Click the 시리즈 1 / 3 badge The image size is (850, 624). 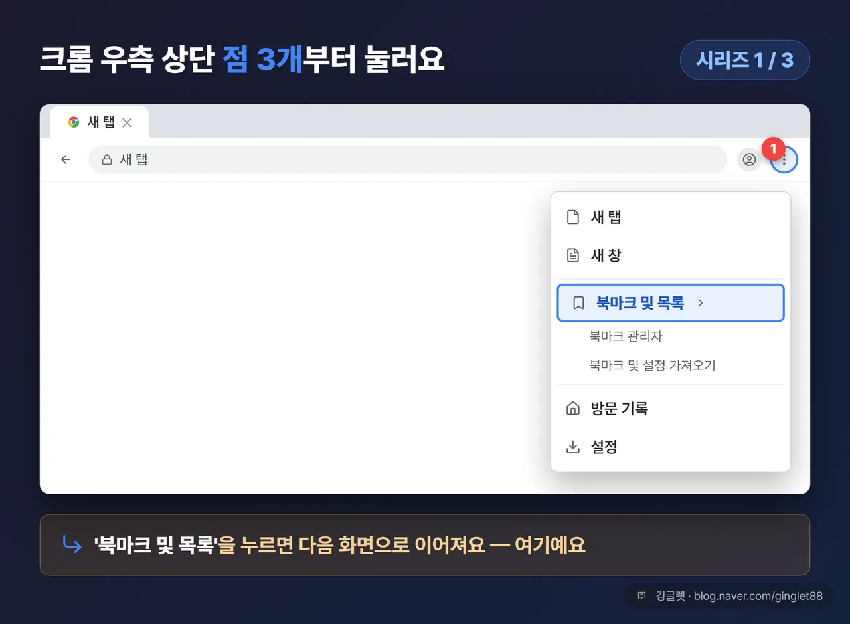click(x=745, y=60)
